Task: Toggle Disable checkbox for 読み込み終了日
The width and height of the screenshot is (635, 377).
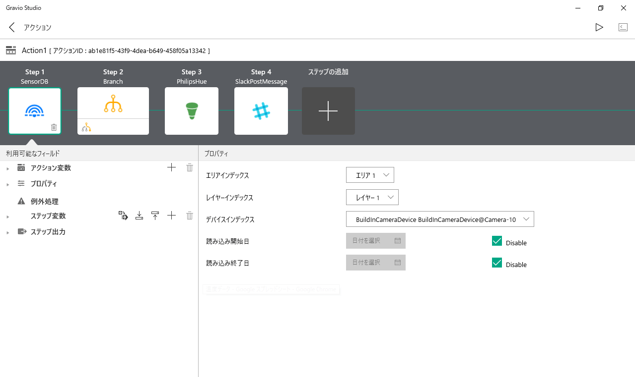Action: pyautogui.click(x=496, y=263)
